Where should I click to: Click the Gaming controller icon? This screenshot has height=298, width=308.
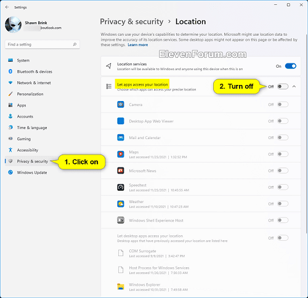click(x=10, y=139)
